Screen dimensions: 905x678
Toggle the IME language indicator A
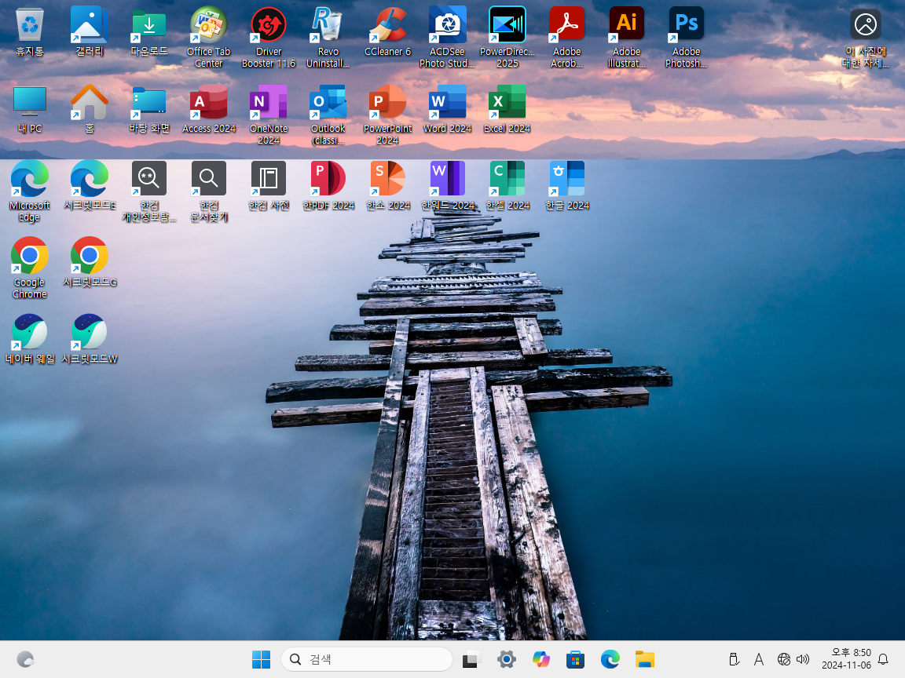[759, 659]
